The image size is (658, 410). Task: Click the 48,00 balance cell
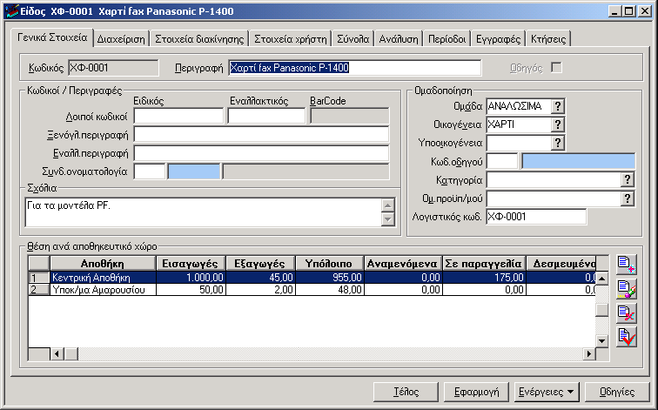coord(329,290)
